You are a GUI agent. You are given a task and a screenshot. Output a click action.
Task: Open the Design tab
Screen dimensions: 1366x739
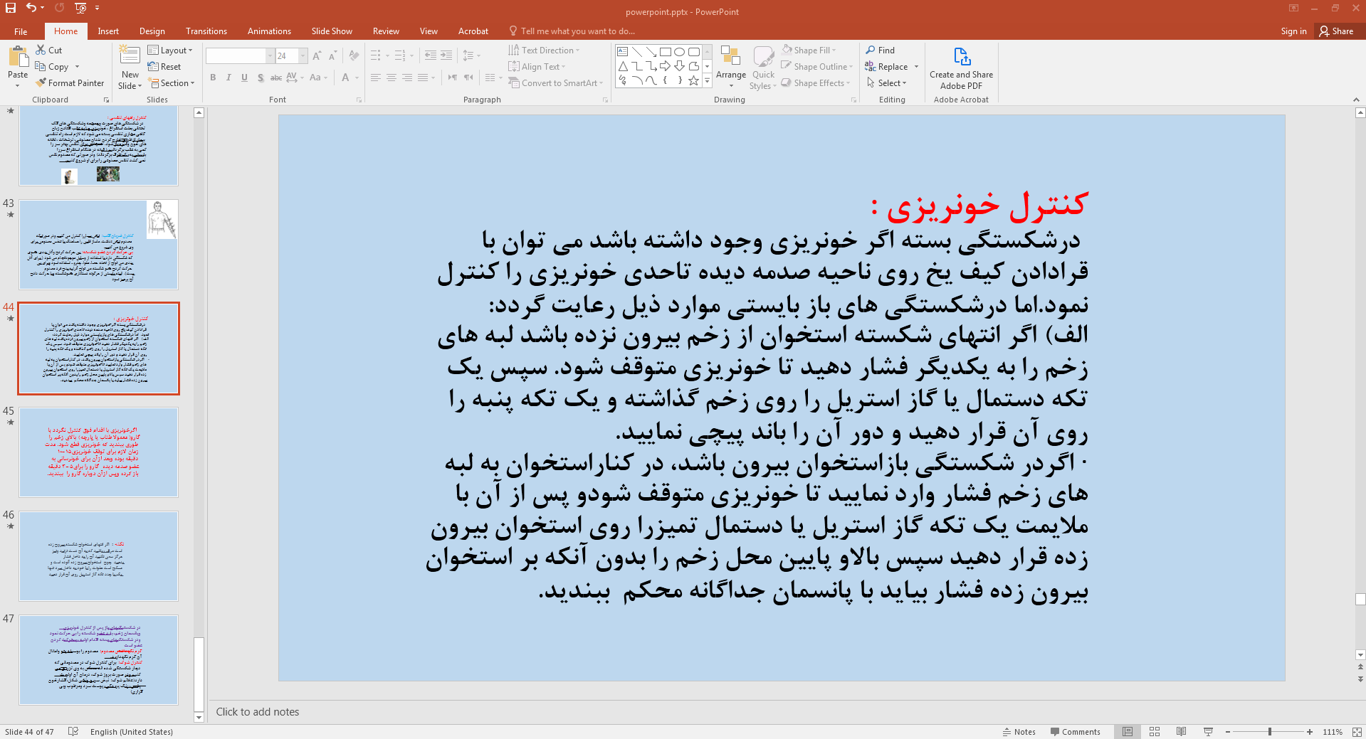tap(152, 31)
